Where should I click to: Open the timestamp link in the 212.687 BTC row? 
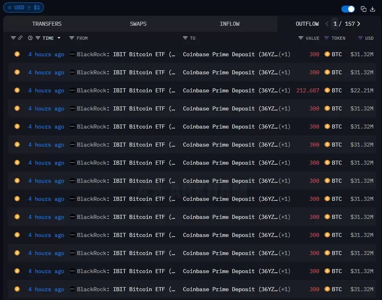[46, 90]
